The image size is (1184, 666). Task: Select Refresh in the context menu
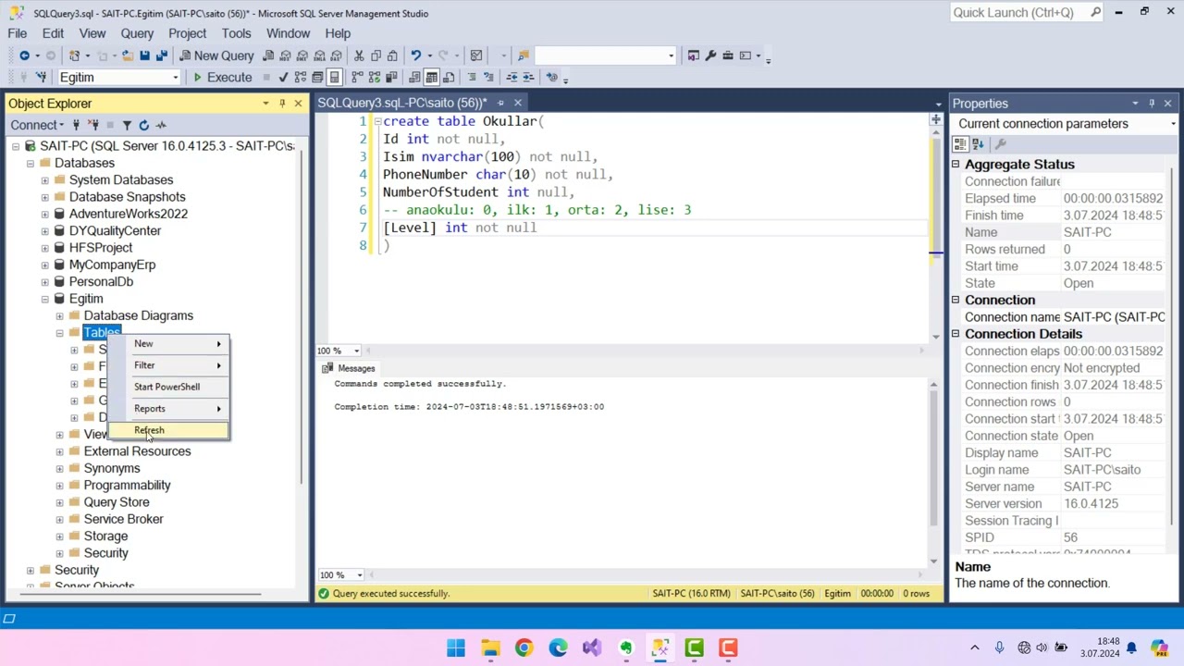point(167,430)
